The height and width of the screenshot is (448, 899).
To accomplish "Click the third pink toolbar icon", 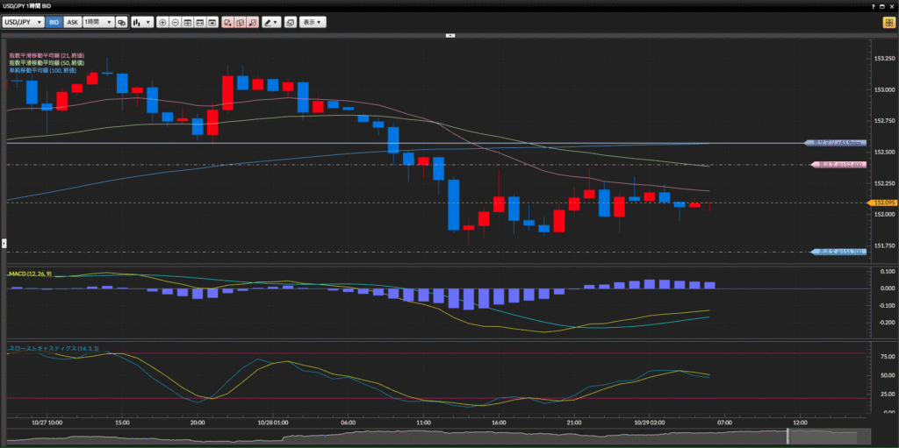I will tap(252, 22).
